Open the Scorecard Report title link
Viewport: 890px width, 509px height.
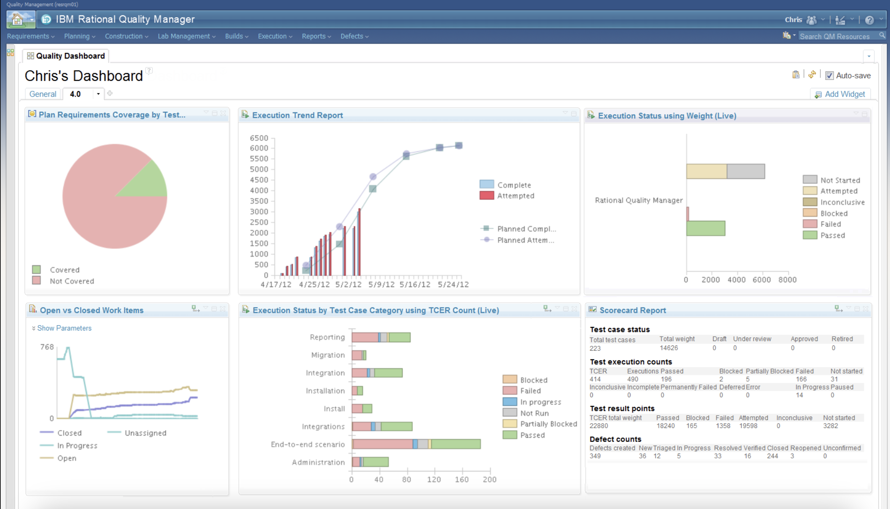[632, 310]
